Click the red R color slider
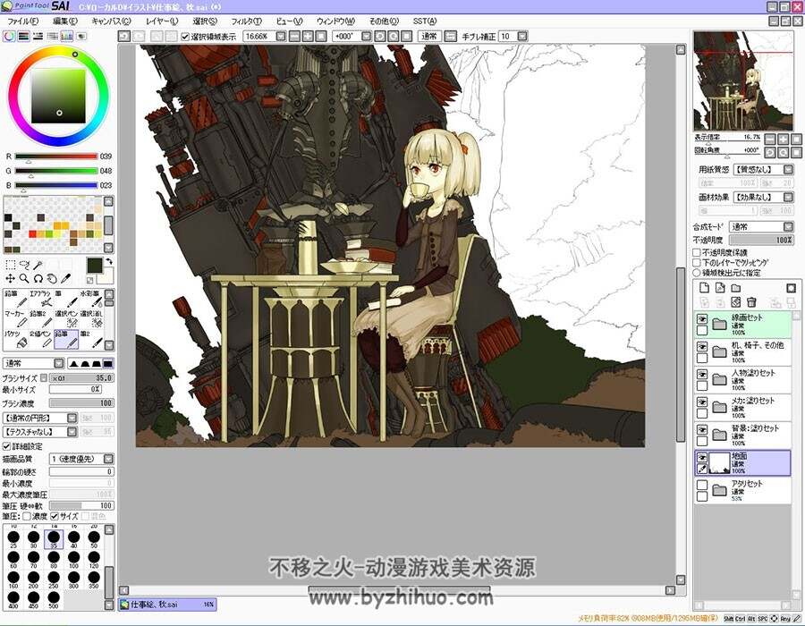This screenshot has width=805, height=626. click(56, 156)
